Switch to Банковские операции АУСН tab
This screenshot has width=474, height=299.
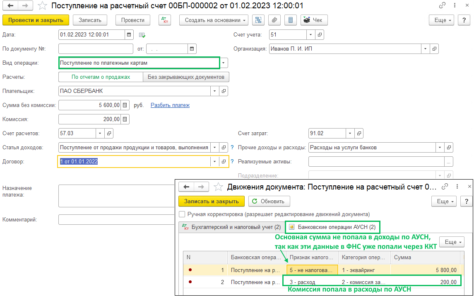(333, 227)
